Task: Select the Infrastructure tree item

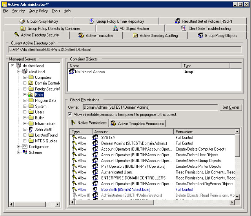Action: pos(45,124)
